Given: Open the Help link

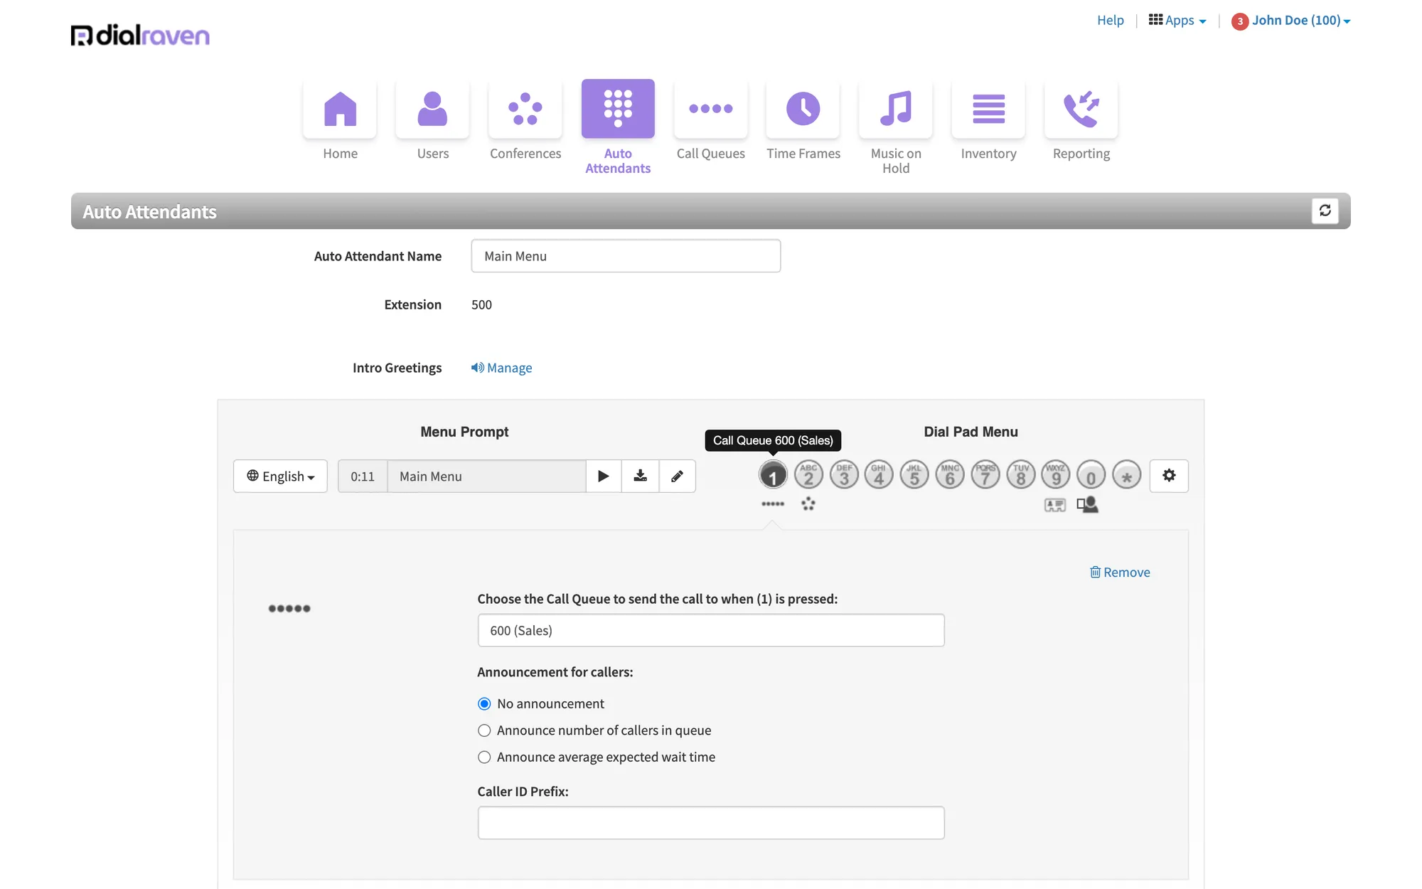Looking at the screenshot, I should pos(1111,21).
